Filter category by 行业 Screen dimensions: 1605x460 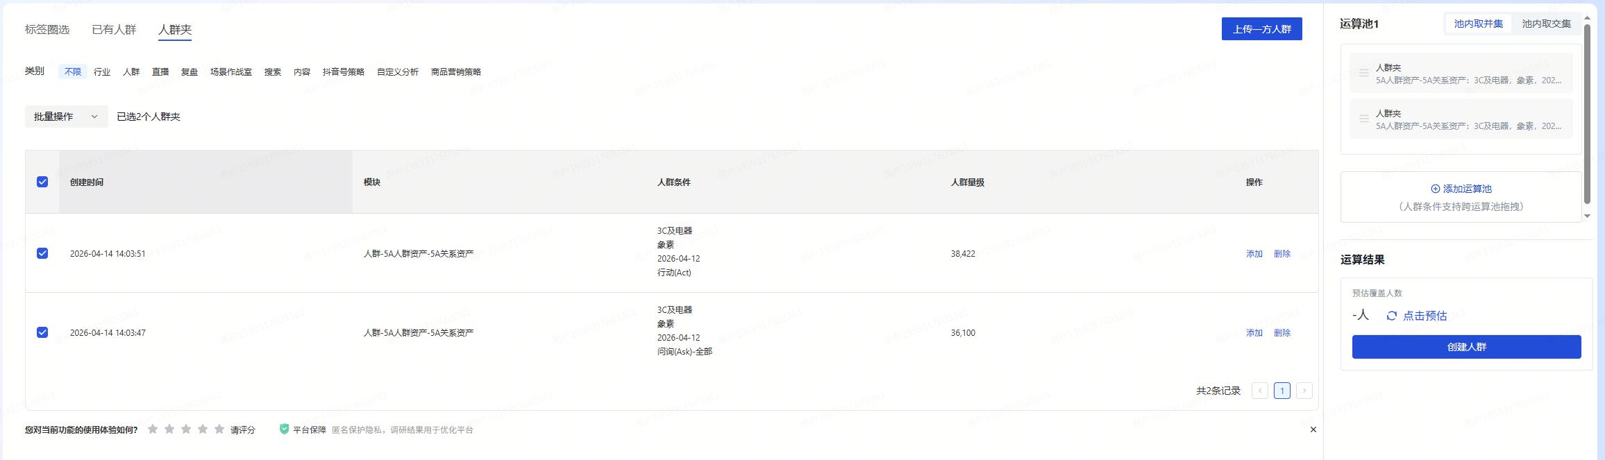coord(102,71)
